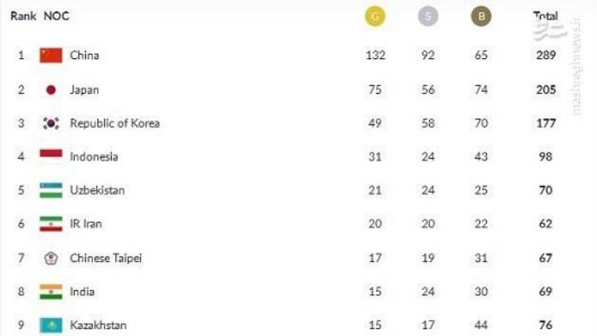Sort table by Rank column header

tap(23, 16)
